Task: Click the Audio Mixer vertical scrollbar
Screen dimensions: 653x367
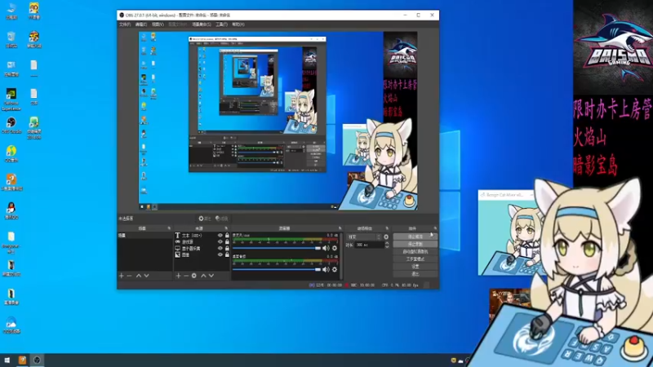Action: (341, 255)
